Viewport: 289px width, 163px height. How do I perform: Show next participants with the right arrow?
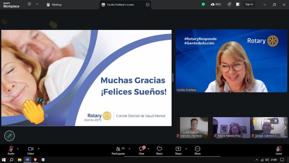[x=285, y=128]
